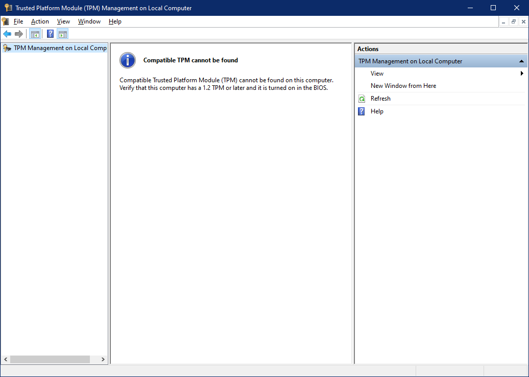The width and height of the screenshot is (529, 377).
Task: Open the File menu
Action: point(18,21)
